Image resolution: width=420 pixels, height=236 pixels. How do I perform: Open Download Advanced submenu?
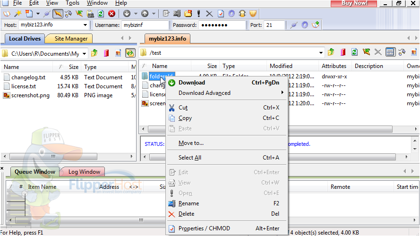coord(227,93)
